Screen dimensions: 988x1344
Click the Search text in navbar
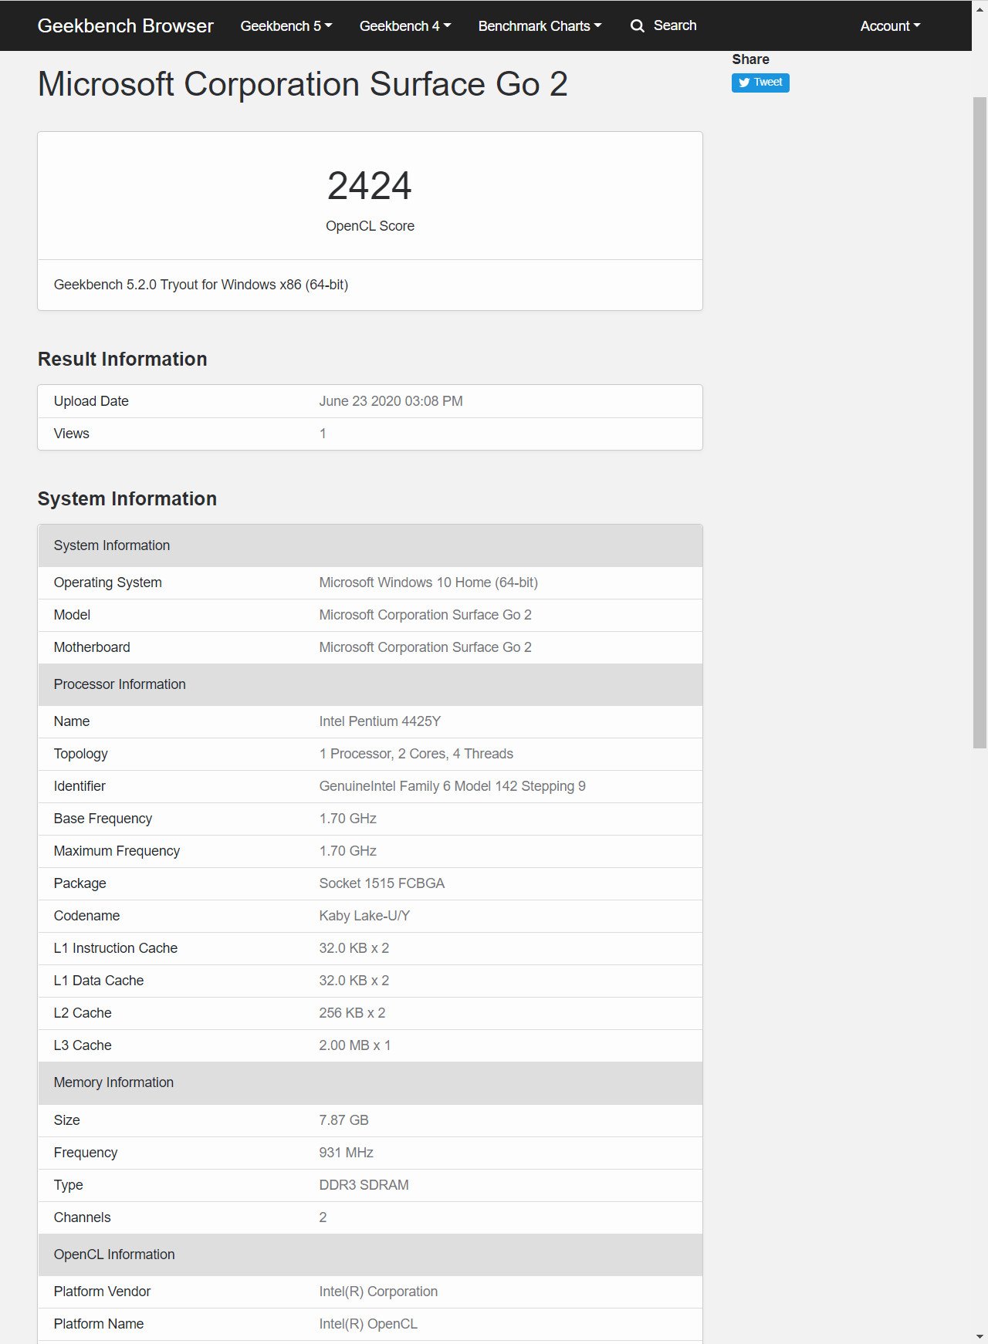pyautogui.click(x=675, y=25)
